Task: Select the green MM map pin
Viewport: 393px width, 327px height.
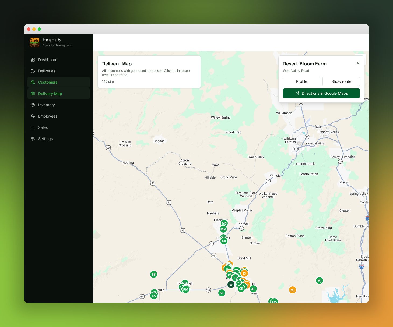Action: (223, 229)
